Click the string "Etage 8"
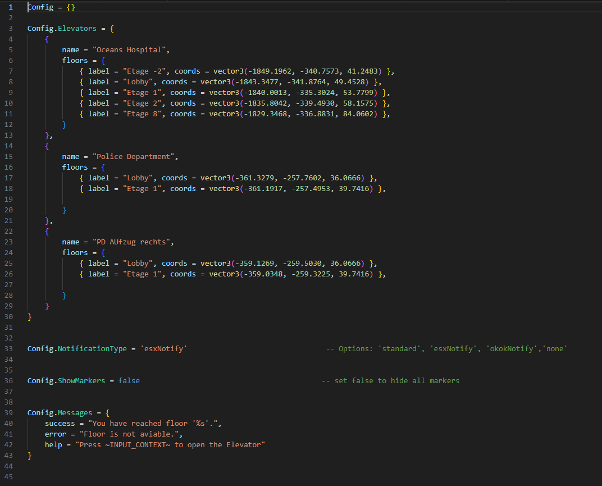Viewport: 602px width, 486px height. [x=142, y=114]
